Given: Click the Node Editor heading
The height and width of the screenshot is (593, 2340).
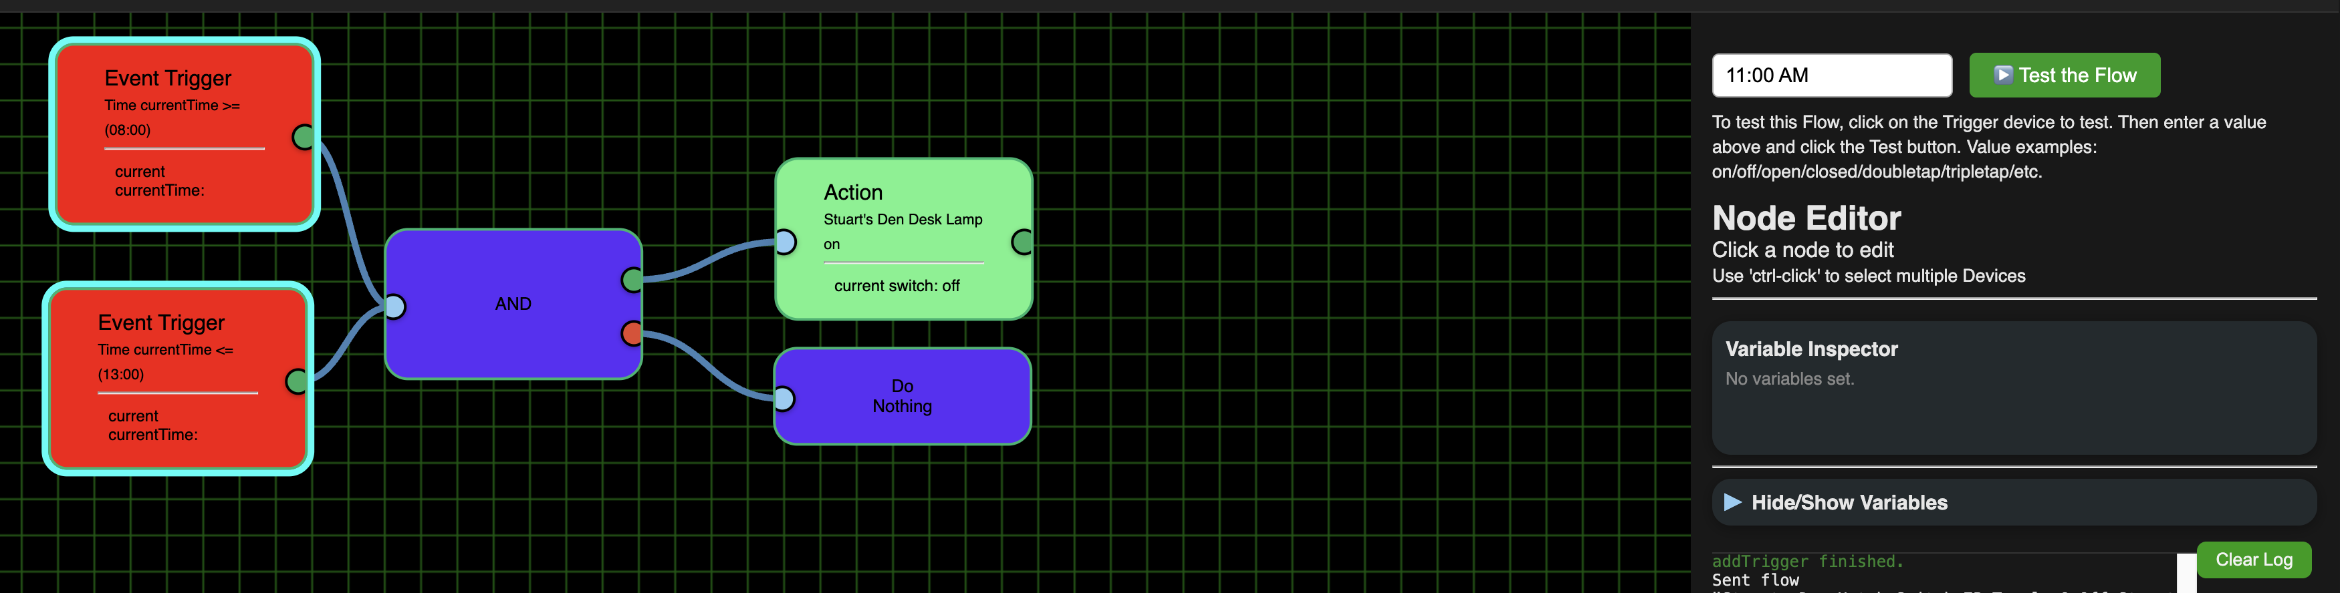Looking at the screenshot, I should pos(1806,218).
